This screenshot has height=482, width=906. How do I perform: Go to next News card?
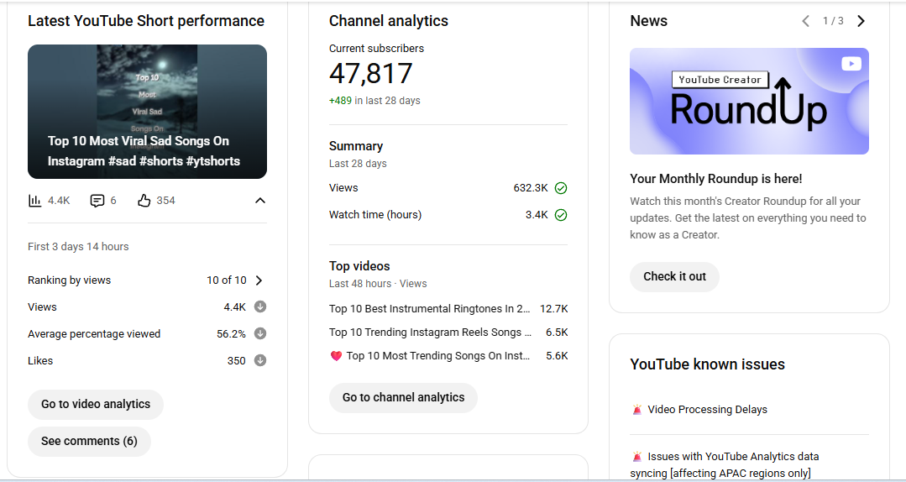click(861, 21)
